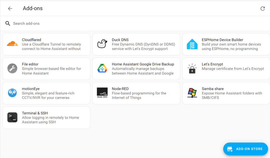Viewport: 270px width, 158px height.
Task: Click the File editor wrench icon
Action: [12, 69]
